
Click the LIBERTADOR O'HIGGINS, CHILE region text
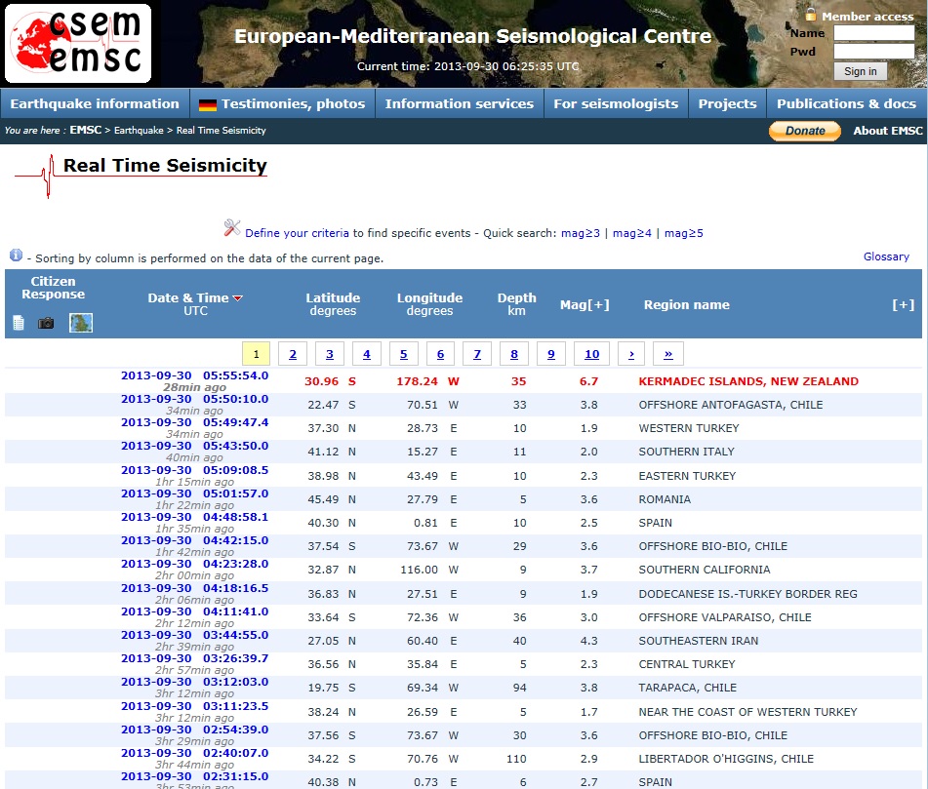(x=726, y=759)
